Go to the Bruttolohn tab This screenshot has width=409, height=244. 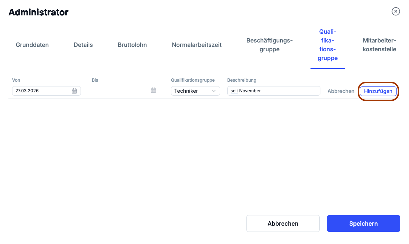[x=132, y=45]
